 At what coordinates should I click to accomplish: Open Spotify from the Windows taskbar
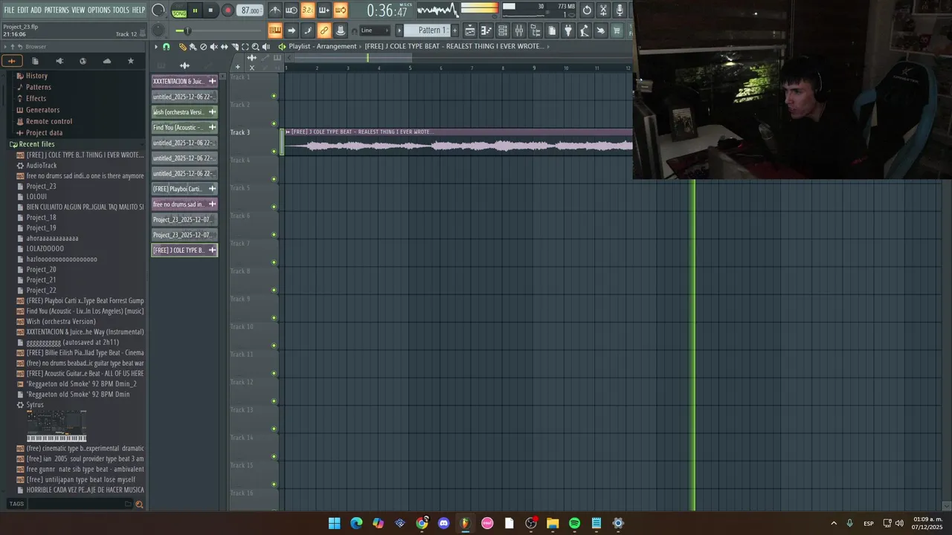coord(574,523)
